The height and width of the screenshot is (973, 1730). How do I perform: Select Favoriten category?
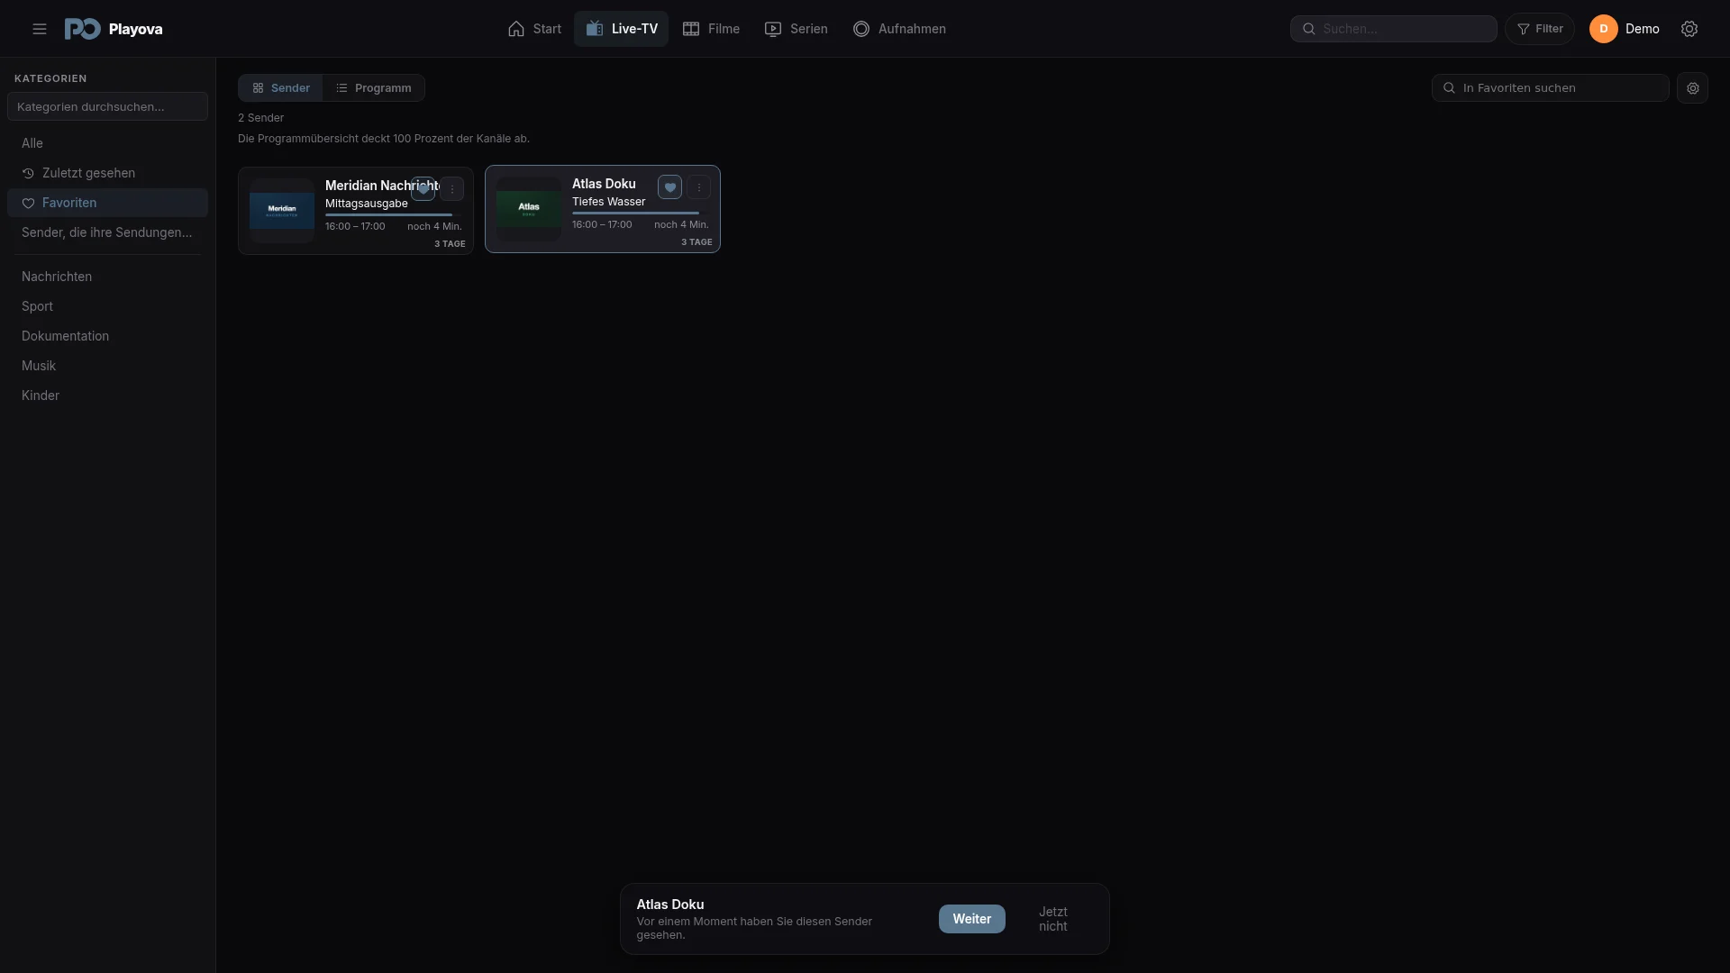pos(107,203)
